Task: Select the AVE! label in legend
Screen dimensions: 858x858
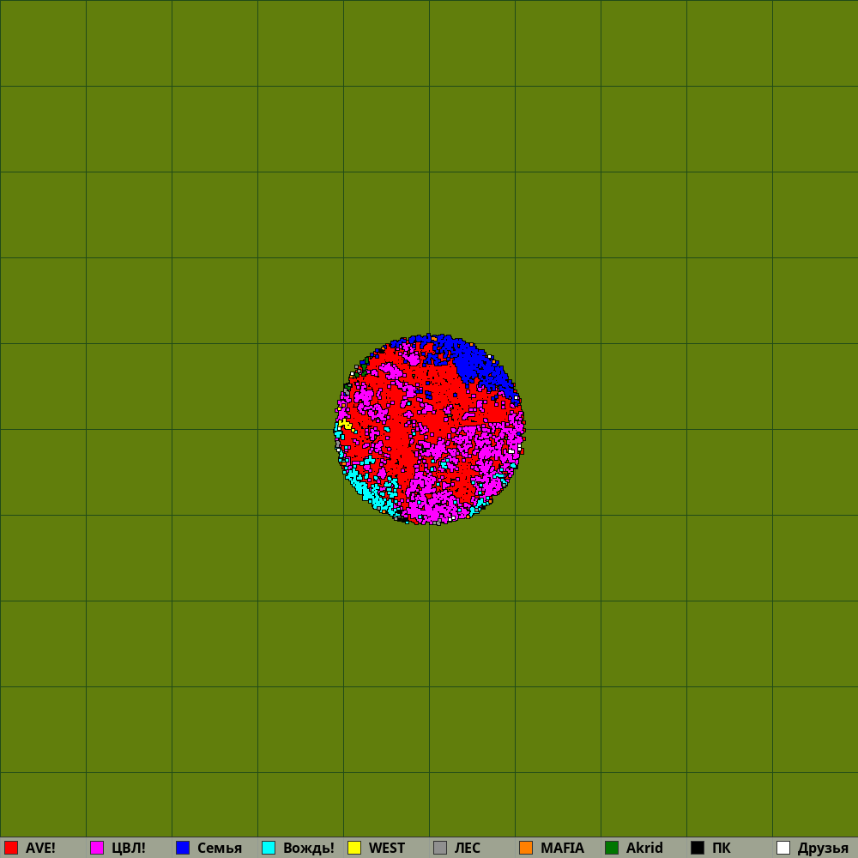Action: [40, 848]
